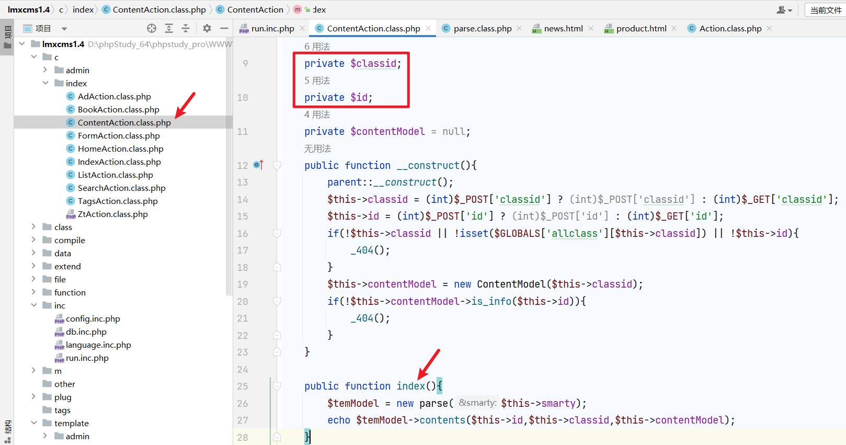Collapse the inc folder chevron
The image size is (846, 445).
pyautogui.click(x=34, y=305)
